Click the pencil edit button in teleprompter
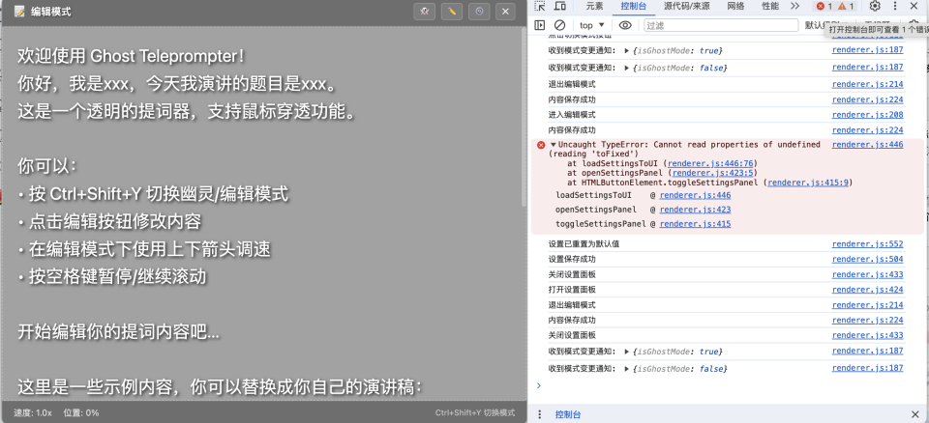Viewport: 929px width, 423px height. [x=451, y=12]
